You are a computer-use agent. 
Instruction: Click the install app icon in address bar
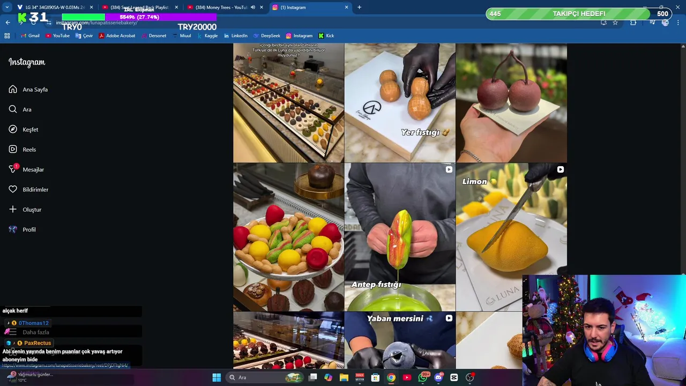coord(603,23)
